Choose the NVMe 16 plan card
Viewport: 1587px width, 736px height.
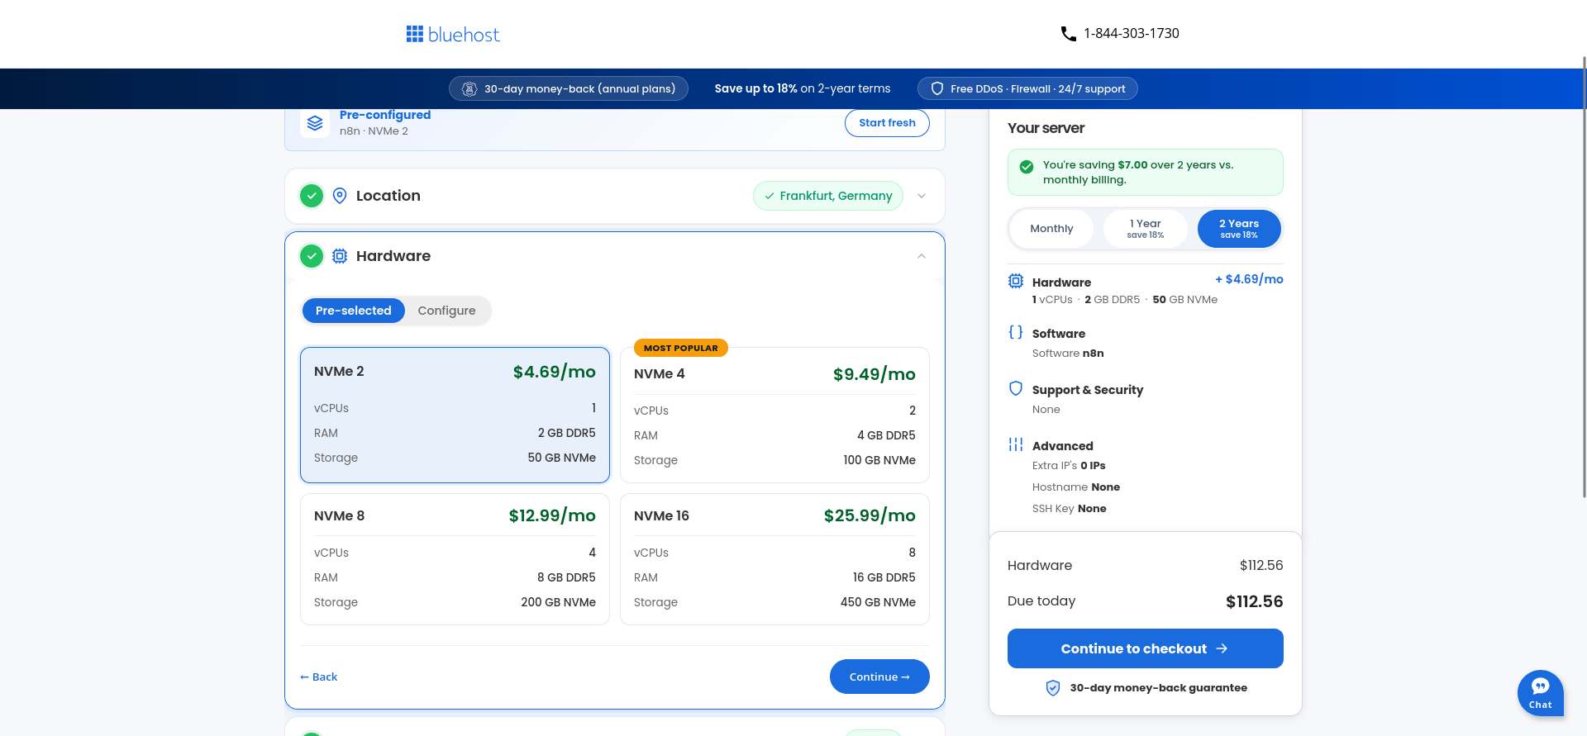pos(774,559)
